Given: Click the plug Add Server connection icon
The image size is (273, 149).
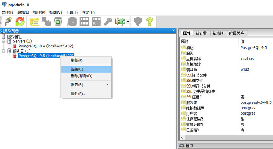Looking at the screenshot, I should (8, 21).
